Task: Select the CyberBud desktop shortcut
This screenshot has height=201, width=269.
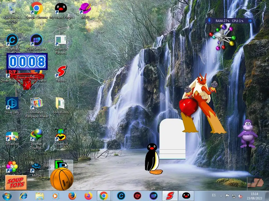Action: [61, 137]
